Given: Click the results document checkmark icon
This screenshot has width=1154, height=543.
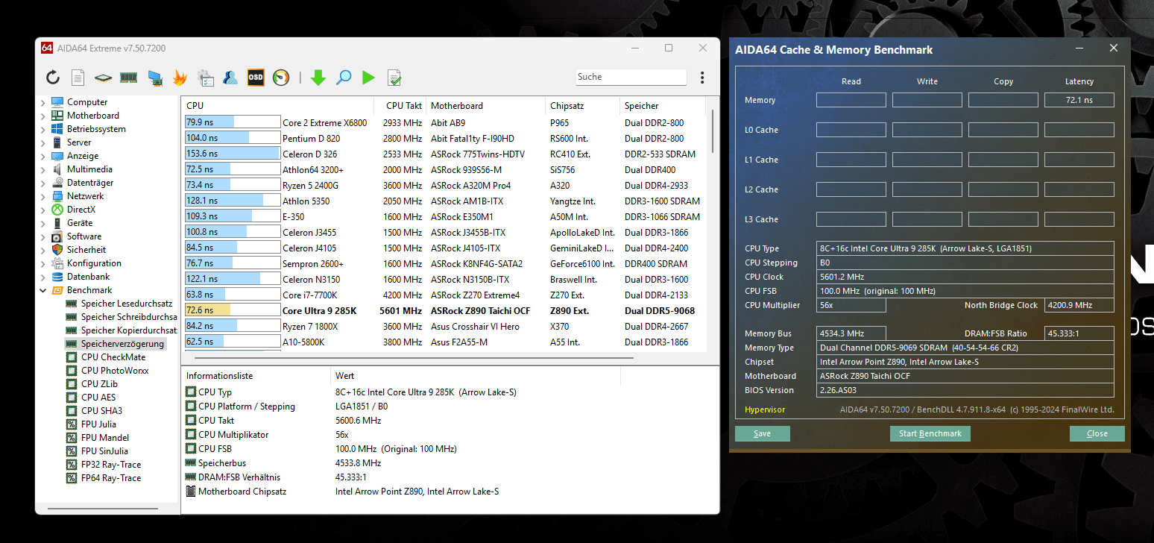Looking at the screenshot, I should pyautogui.click(x=394, y=77).
